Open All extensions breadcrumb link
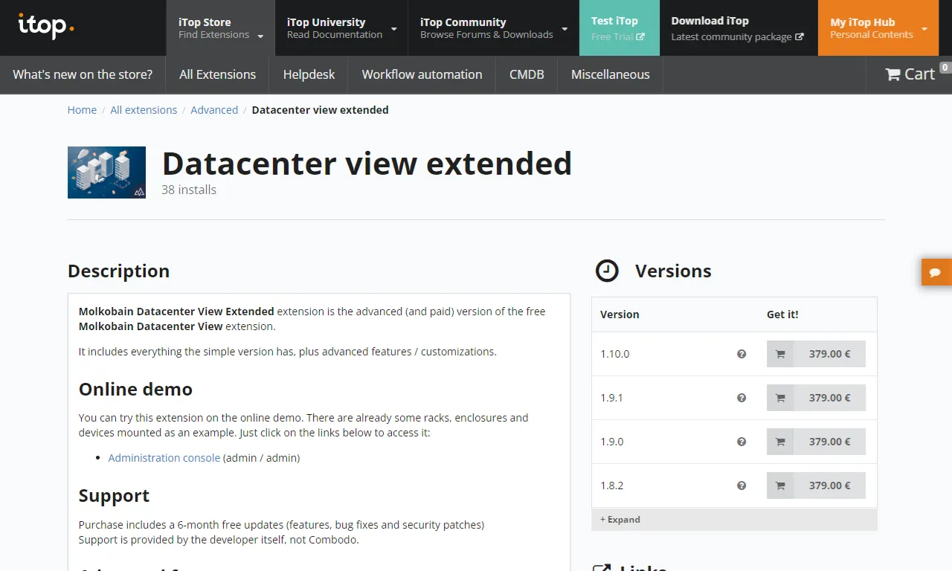 point(144,110)
